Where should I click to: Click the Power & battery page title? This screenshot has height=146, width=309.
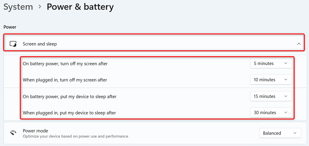pyautogui.click(x=80, y=7)
